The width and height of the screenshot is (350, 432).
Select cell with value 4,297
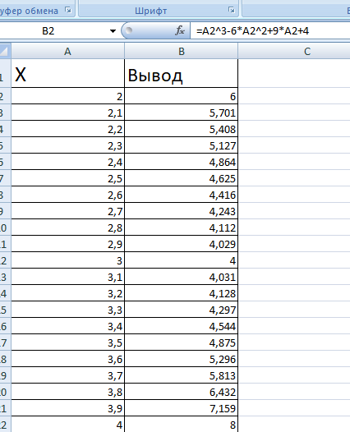181,310
